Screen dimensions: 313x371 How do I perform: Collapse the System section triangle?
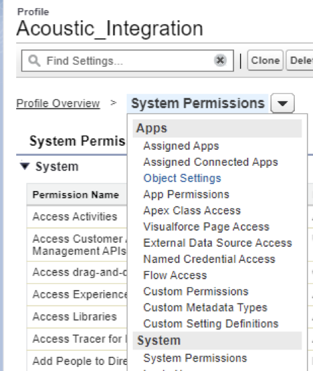tap(25, 166)
